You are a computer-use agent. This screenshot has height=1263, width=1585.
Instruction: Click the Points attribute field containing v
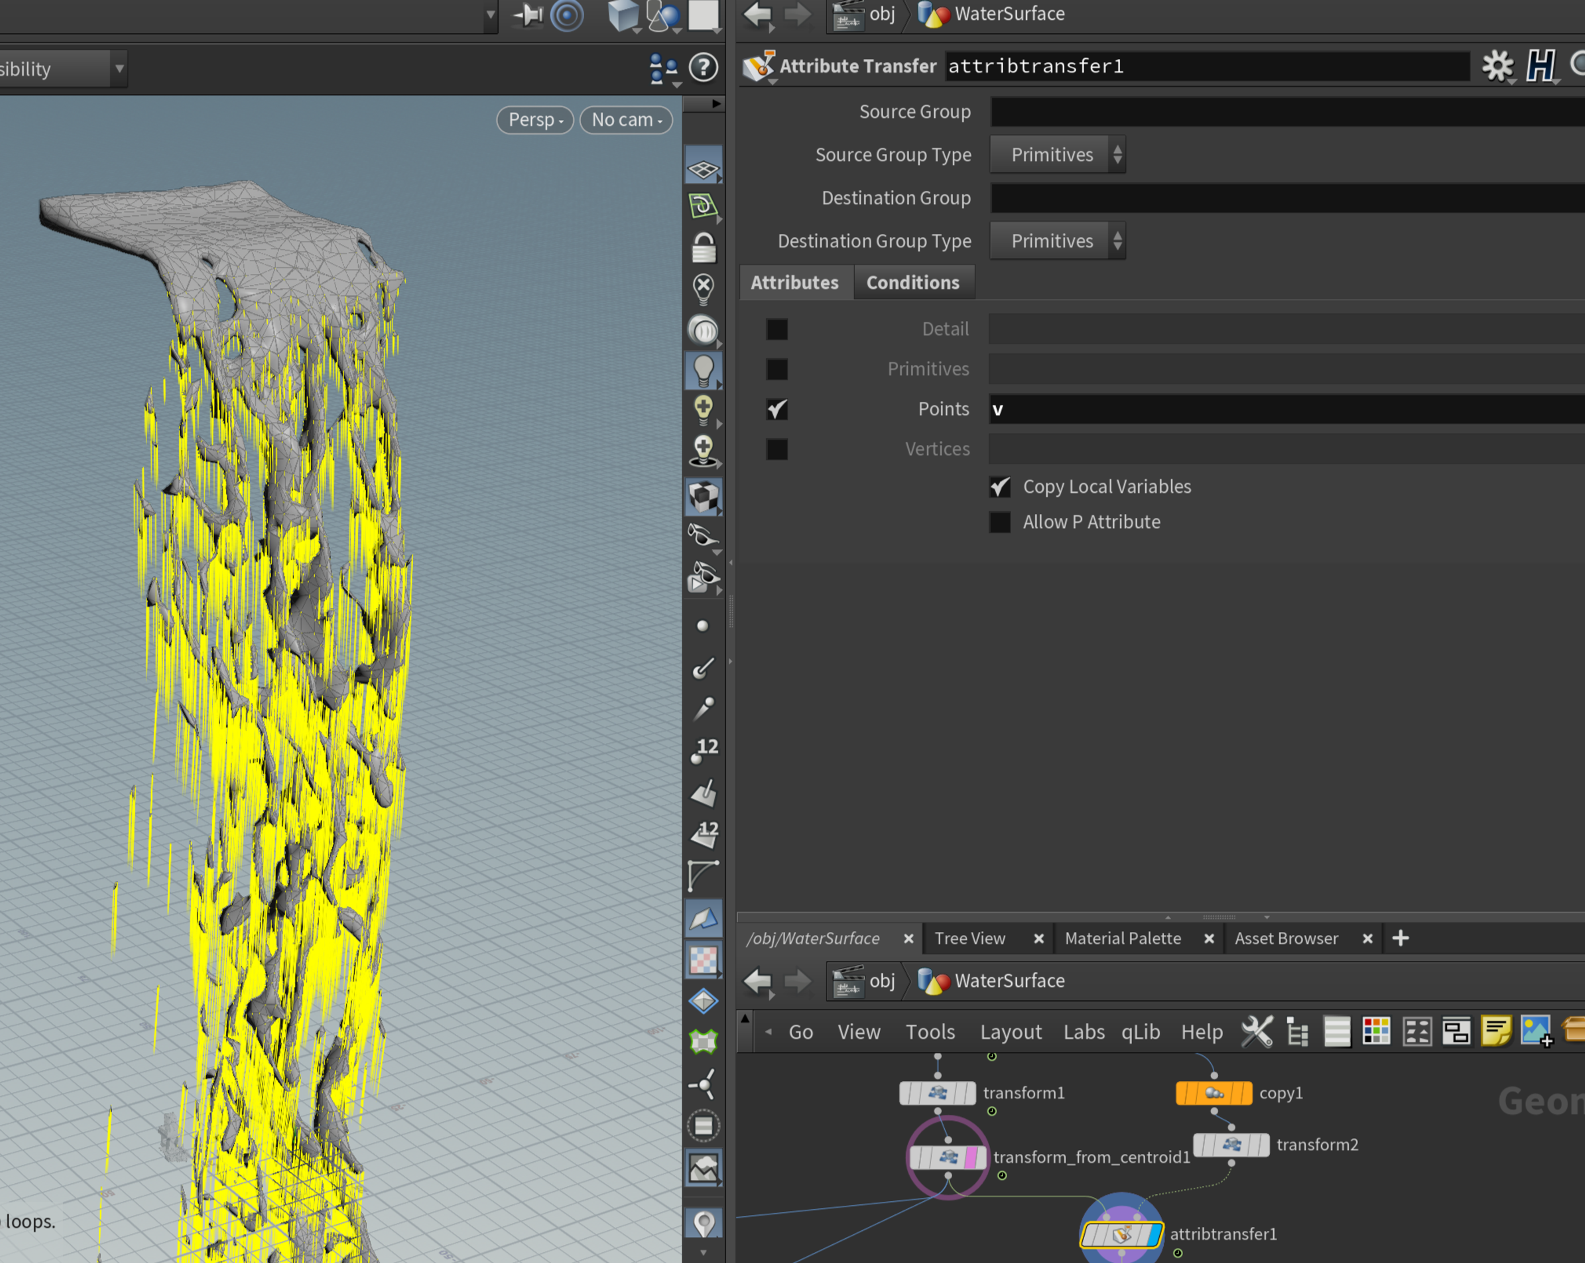click(1287, 409)
